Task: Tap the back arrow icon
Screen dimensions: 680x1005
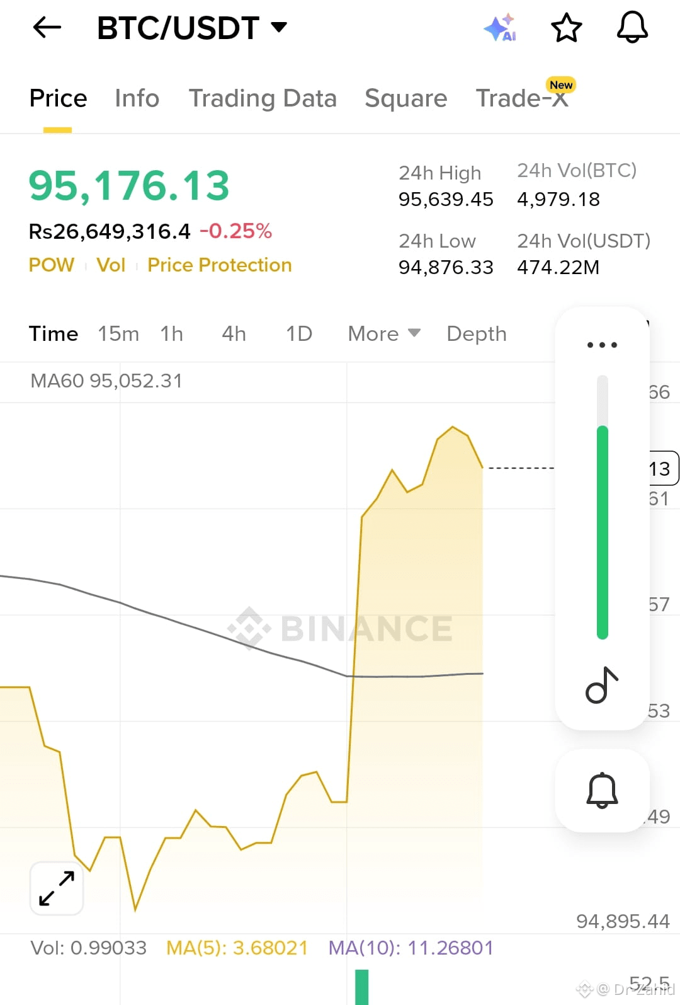Action: click(x=47, y=27)
